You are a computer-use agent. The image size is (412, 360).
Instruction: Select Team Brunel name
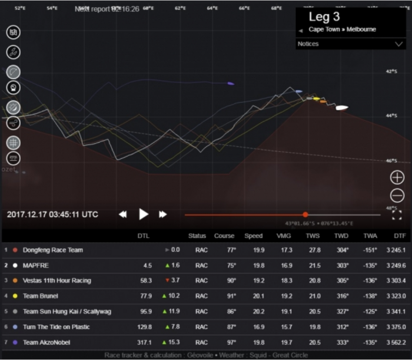[x=41, y=296]
